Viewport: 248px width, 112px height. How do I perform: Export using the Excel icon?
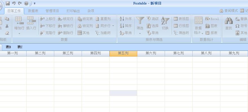[x=207, y=19]
